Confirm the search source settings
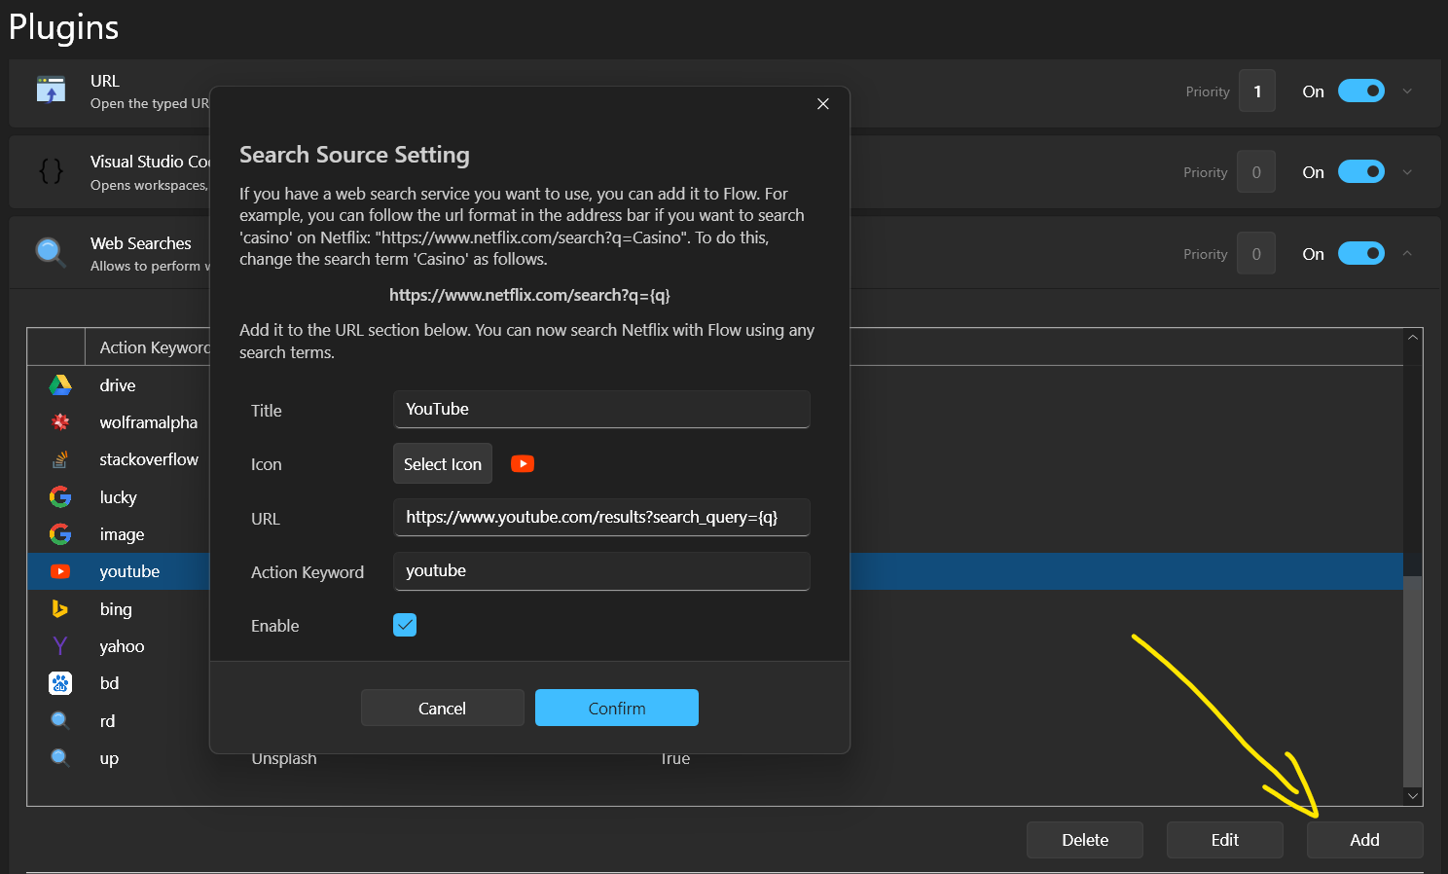 tap(617, 708)
